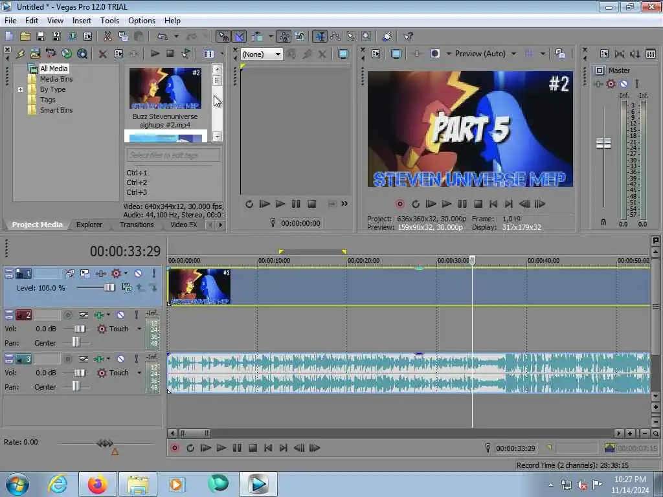Open the File menu
The height and width of the screenshot is (497, 663).
10,20
